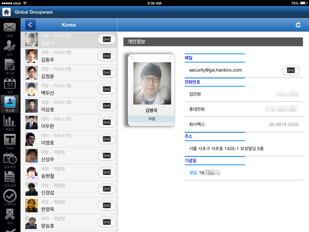The width and height of the screenshot is (309, 232).
Task: Tap the Home icon in header
Action: pyautogui.click(x=6, y=12)
